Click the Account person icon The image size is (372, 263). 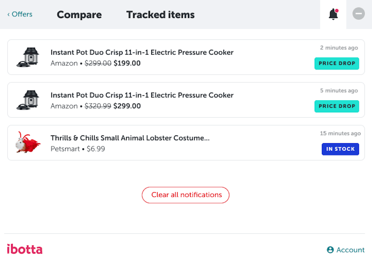(330, 250)
